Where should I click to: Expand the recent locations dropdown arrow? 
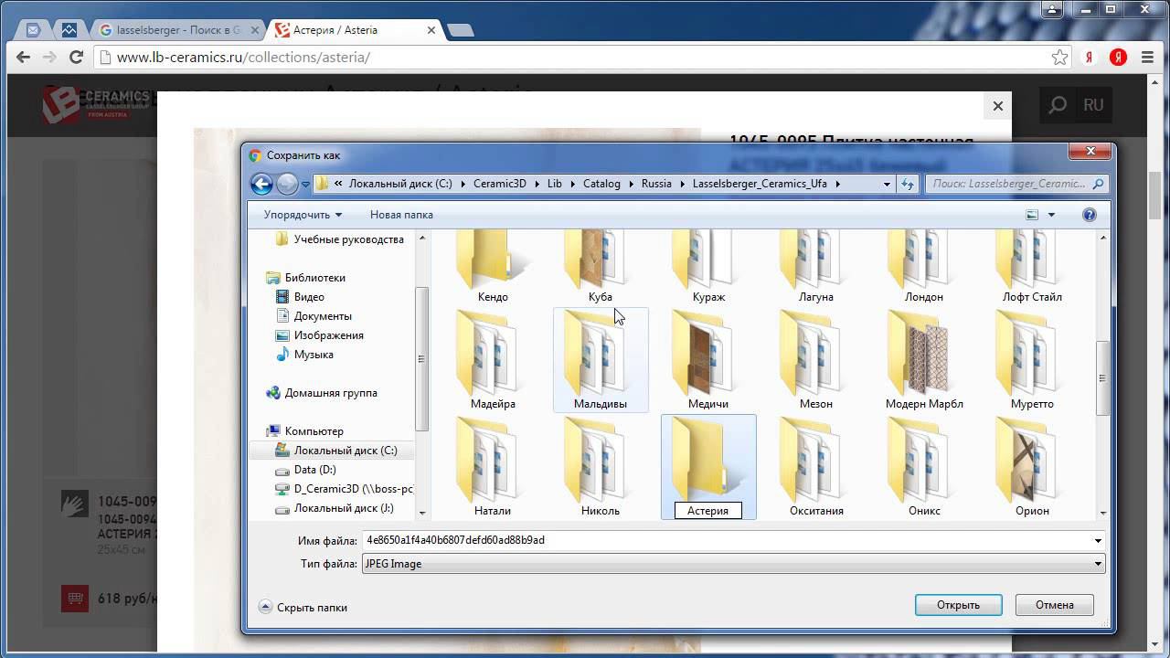(x=306, y=185)
